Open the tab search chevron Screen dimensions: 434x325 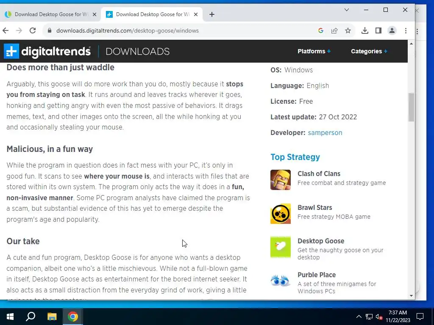(x=347, y=10)
